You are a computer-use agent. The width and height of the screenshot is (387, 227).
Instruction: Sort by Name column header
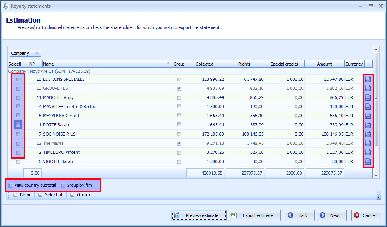pos(107,64)
